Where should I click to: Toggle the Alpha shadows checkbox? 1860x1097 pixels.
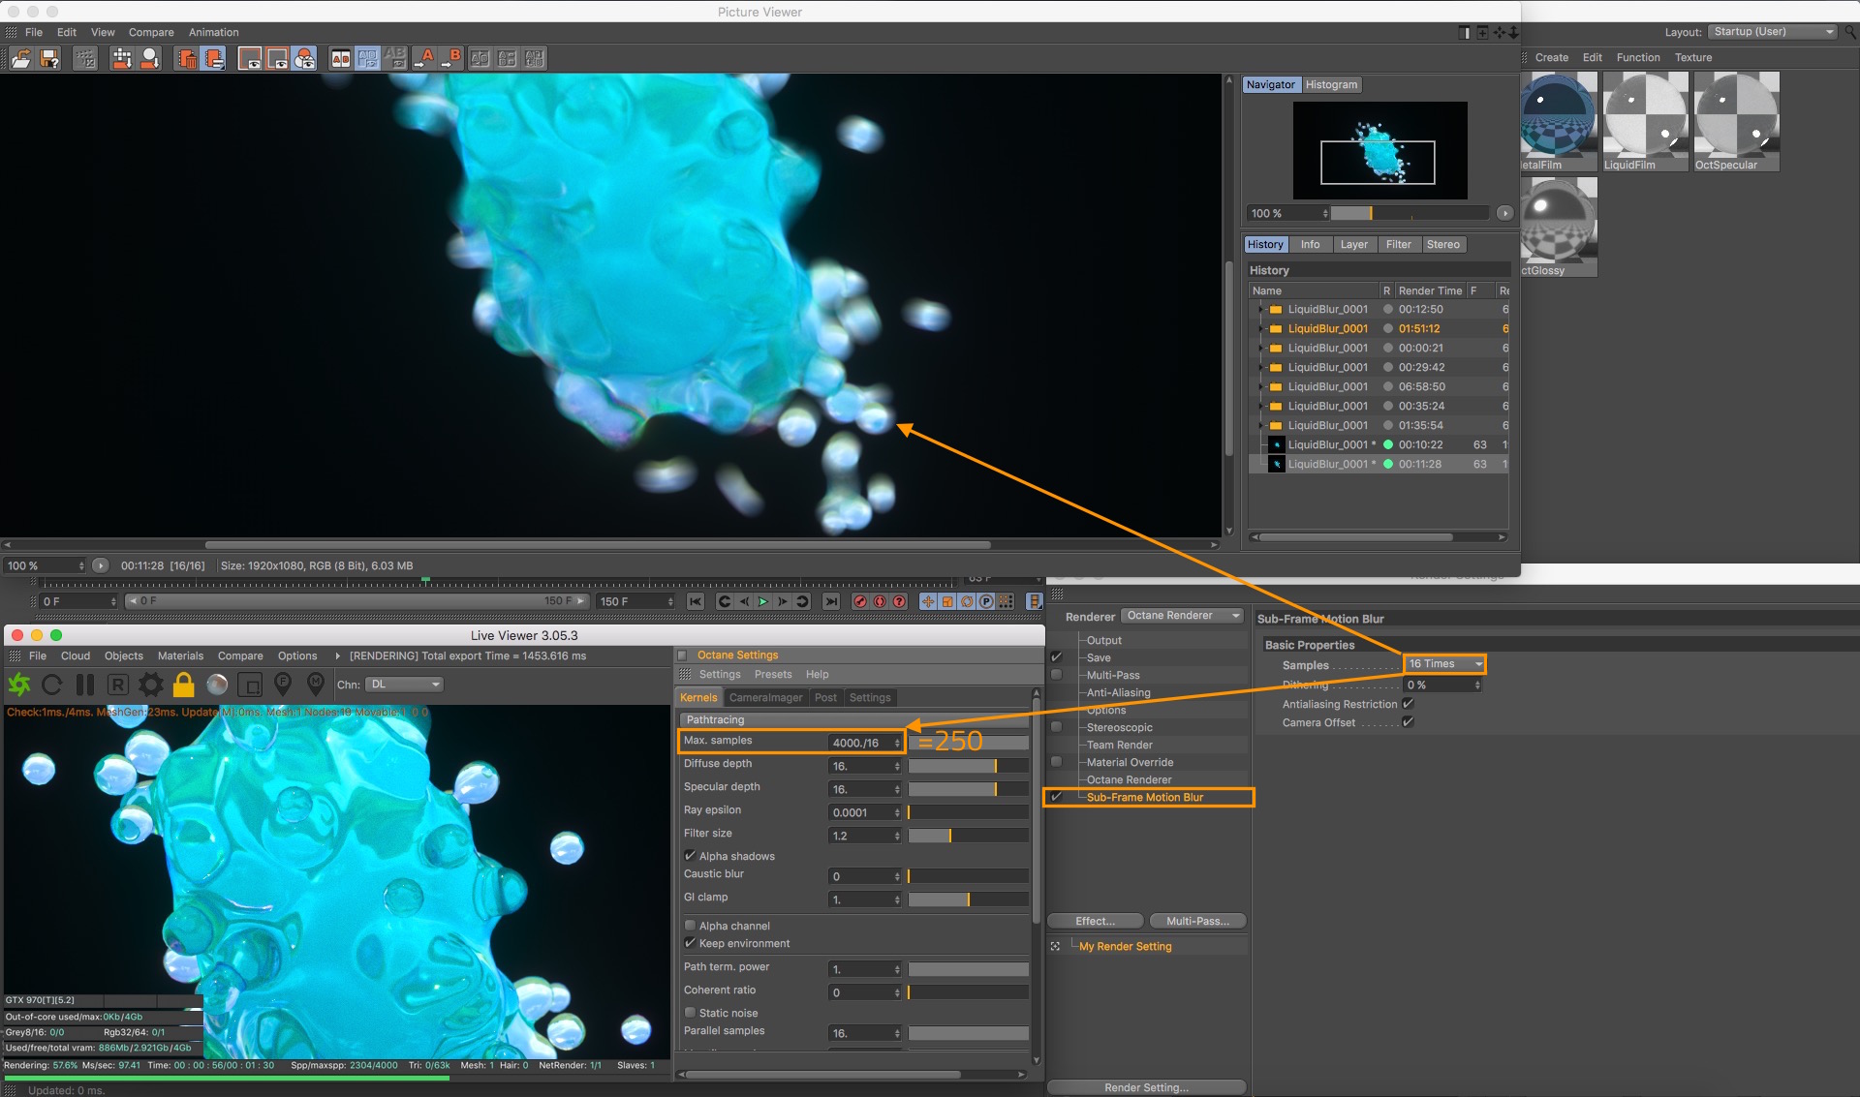[x=691, y=856]
